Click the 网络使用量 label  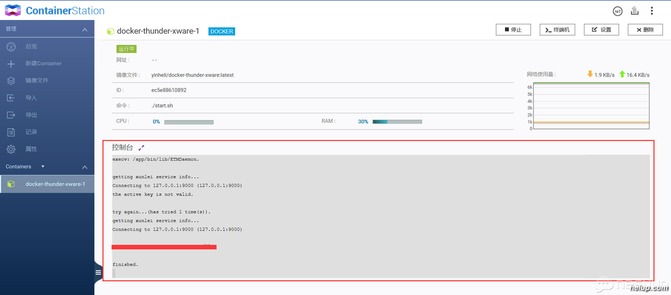(x=541, y=74)
